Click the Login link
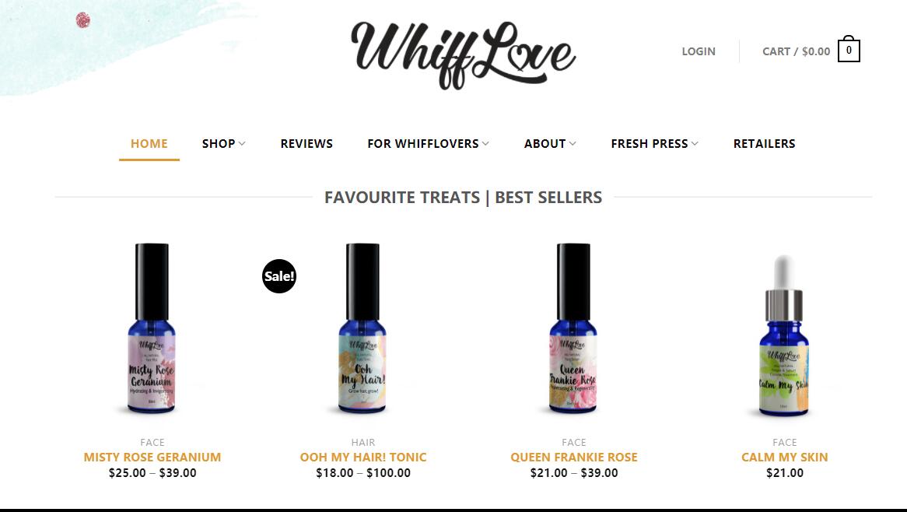This screenshot has height=512, width=907. (699, 51)
